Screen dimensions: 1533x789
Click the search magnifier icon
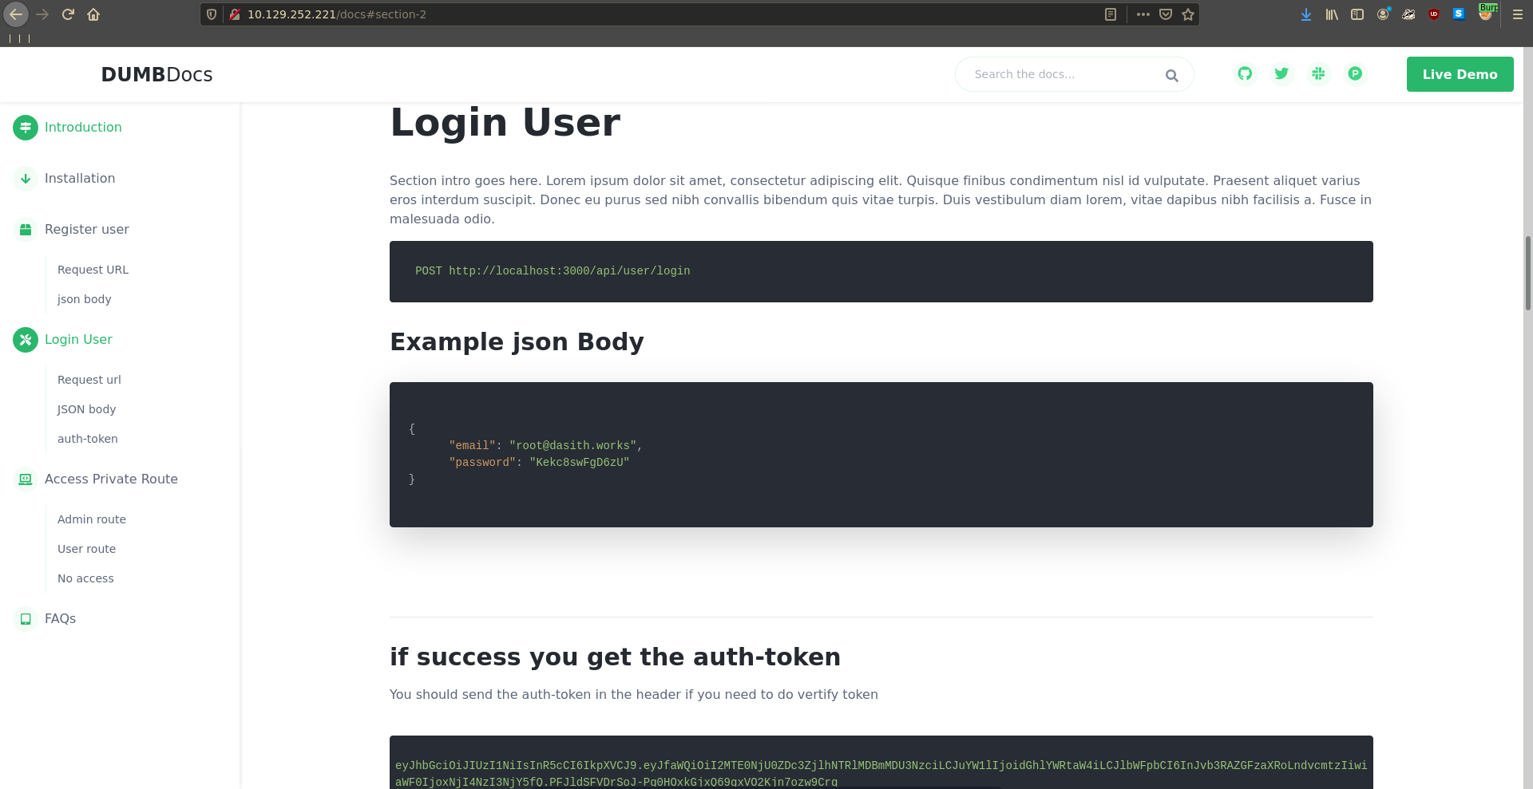[1171, 76]
